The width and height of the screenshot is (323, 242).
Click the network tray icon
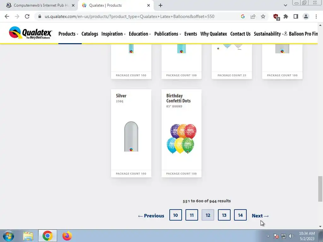[x=284, y=236]
